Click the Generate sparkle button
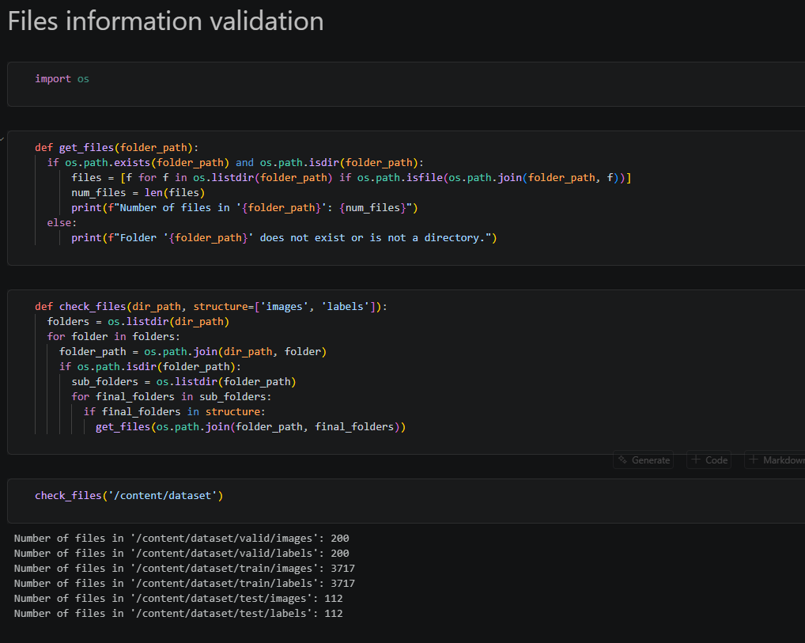The width and height of the screenshot is (805, 643). pyautogui.click(x=644, y=460)
